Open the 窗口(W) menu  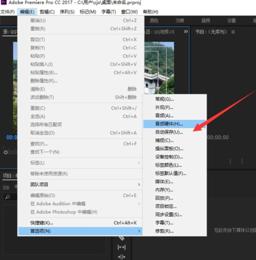(129, 12)
